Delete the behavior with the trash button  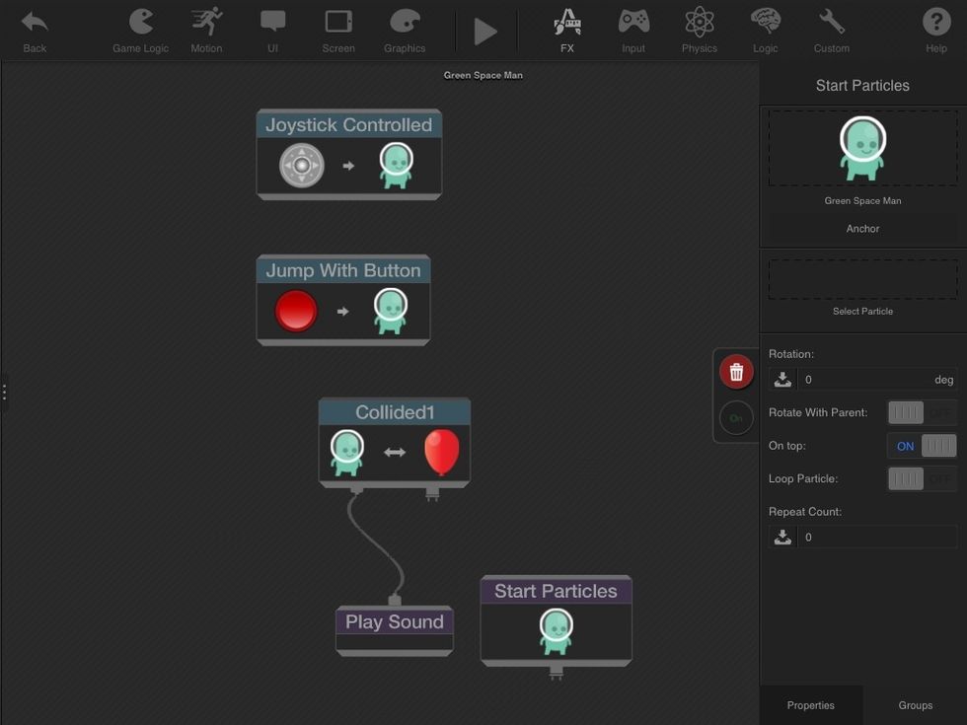[736, 371]
